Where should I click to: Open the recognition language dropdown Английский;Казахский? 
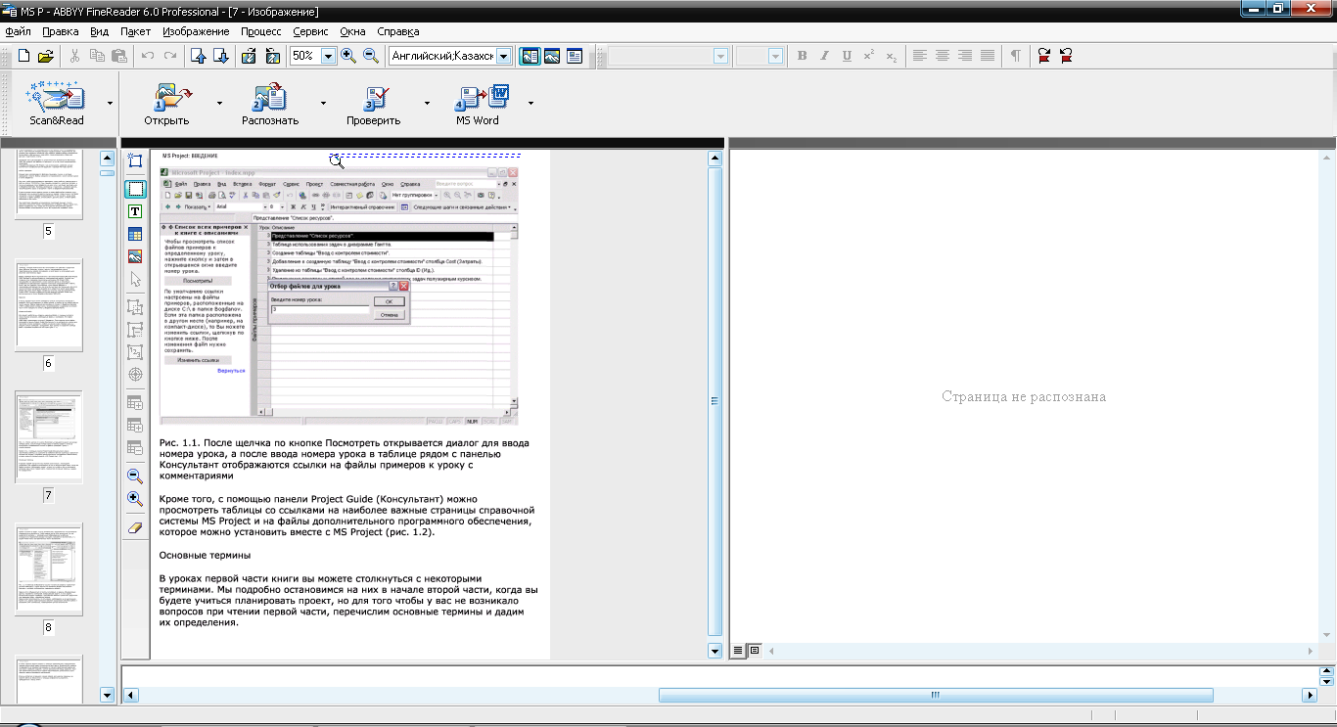[x=503, y=57]
